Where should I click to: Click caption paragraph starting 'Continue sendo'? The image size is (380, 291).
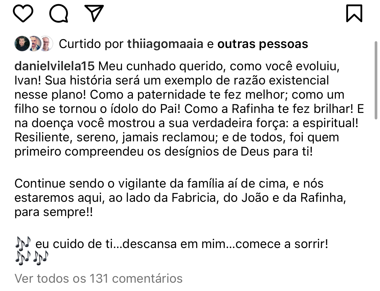click(x=180, y=198)
